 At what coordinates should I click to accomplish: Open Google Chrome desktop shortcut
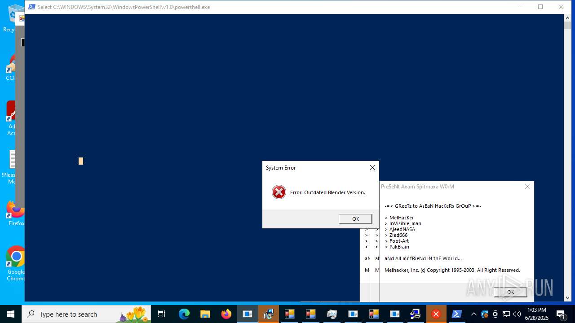point(16,264)
